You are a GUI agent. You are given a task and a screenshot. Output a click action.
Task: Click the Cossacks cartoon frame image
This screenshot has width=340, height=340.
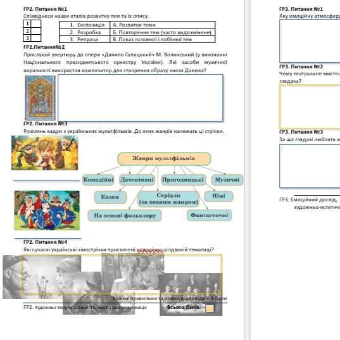pos(47,210)
